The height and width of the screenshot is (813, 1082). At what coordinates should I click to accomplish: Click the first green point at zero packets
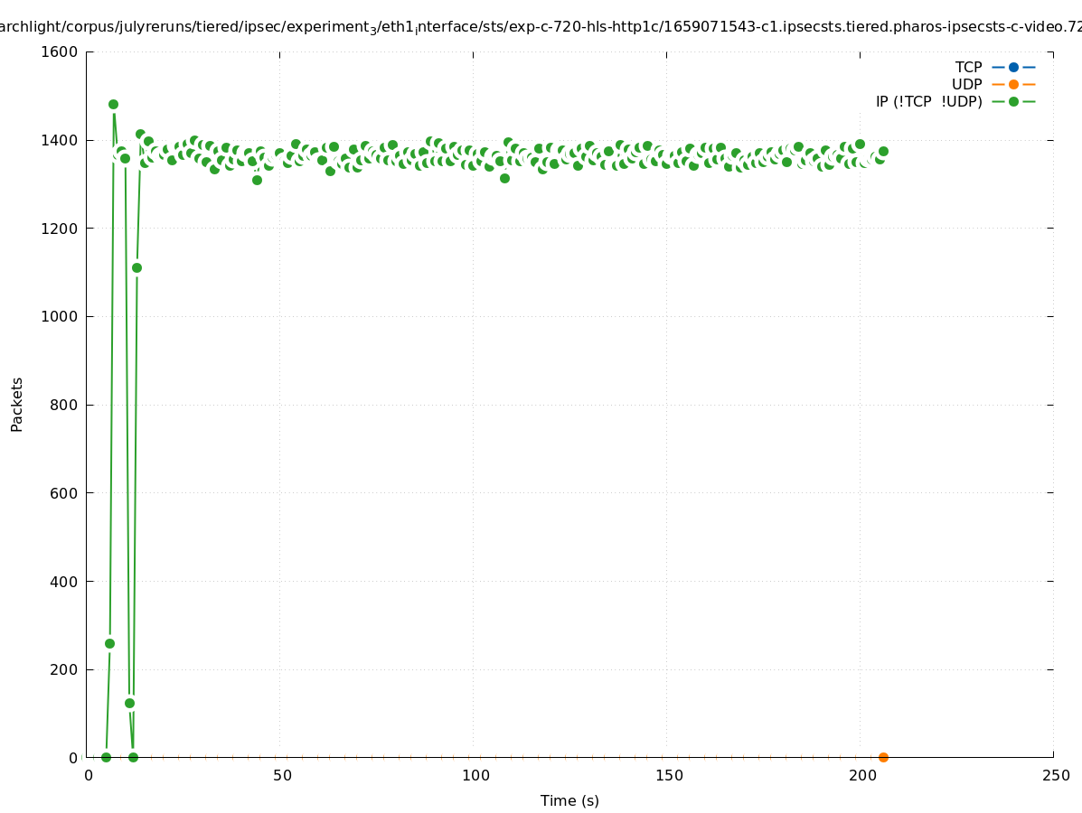pos(106,757)
